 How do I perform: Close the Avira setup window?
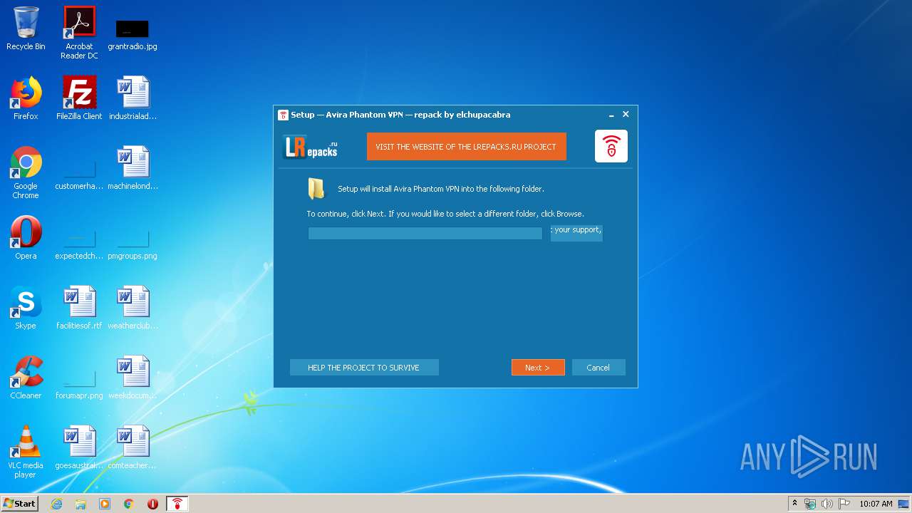click(x=626, y=114)
